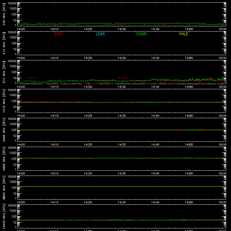231x231 pixels.
Task: Click 14:40 under the 2695 MHz panel
Action: (155, 145)
